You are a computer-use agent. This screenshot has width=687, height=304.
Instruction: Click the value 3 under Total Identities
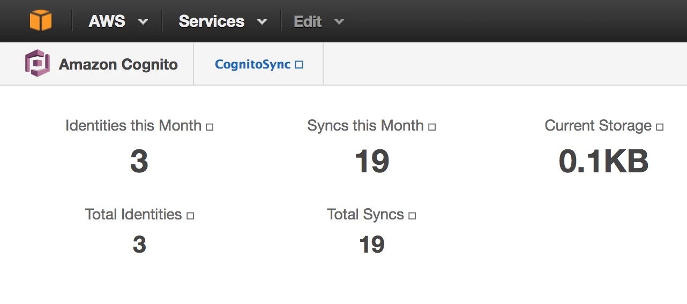point(139,245)
